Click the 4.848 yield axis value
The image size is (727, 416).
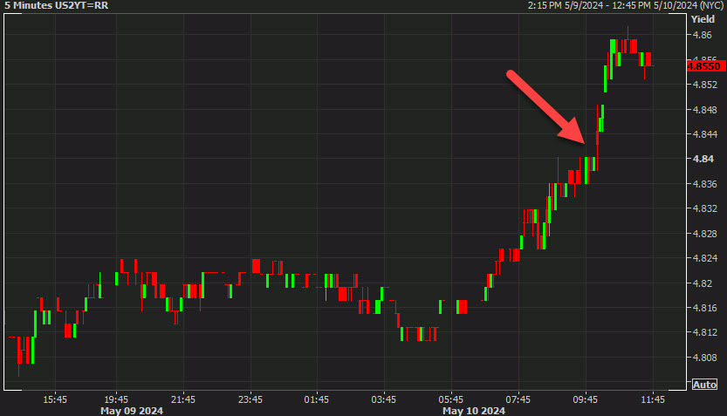coord(705,110)
